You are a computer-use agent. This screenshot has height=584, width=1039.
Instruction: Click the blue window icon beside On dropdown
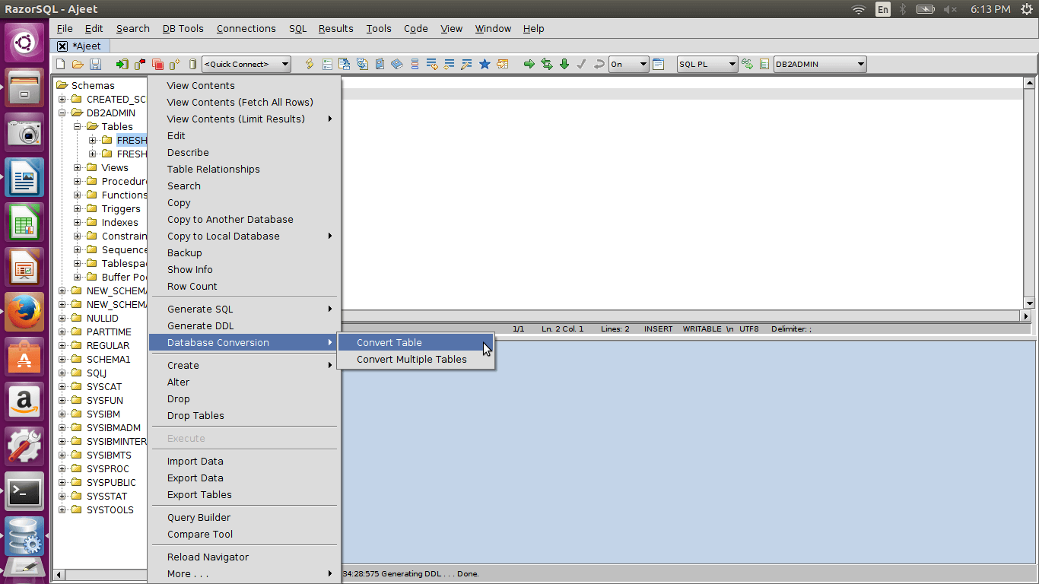click(659, 64)
